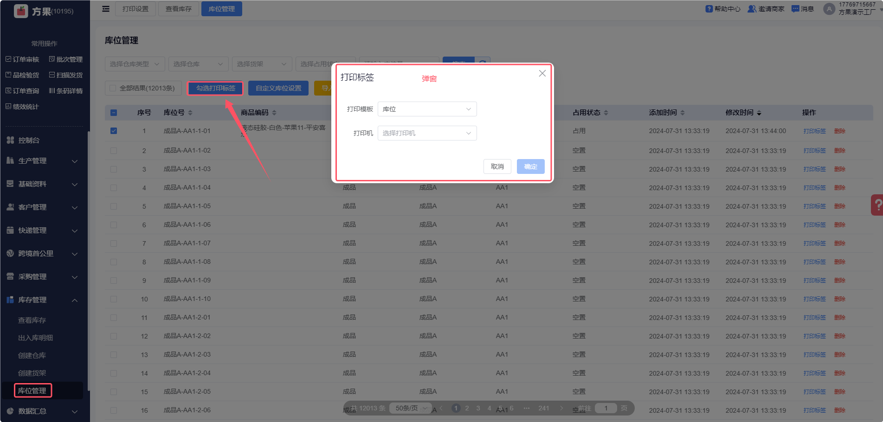Open 选择仓库类型 dropdown
The width and height of the screenshot is (883, 422).
135,64
